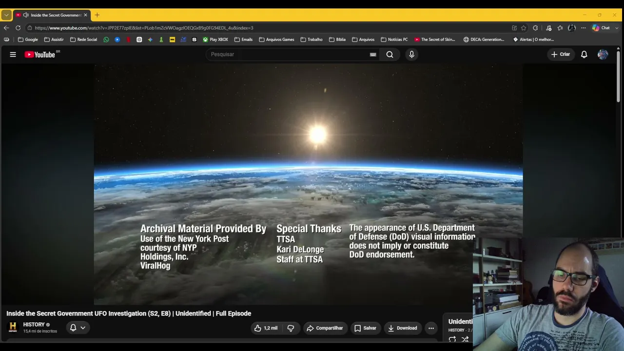View site information lock icon
Viewport: 624px width, 351px height.
(30, 28)
